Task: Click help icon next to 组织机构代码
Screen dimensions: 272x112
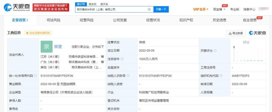Action: (x=221, y=76)
